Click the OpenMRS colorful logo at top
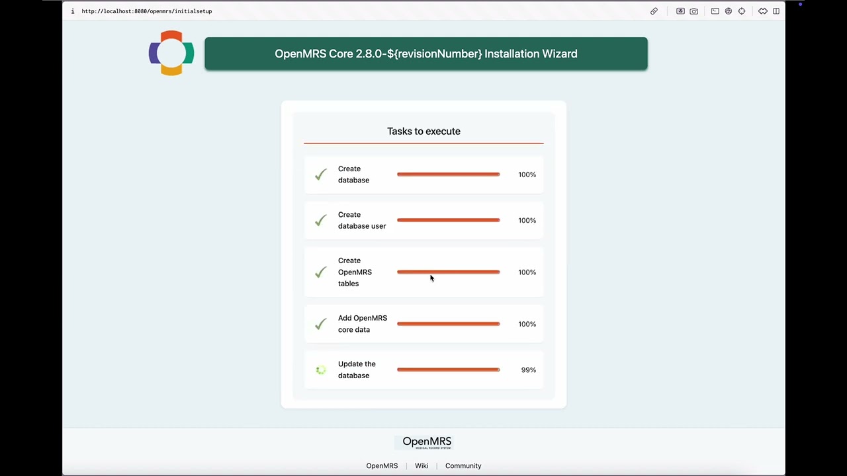The image size is (847, 476). click(x=171, y=53)
